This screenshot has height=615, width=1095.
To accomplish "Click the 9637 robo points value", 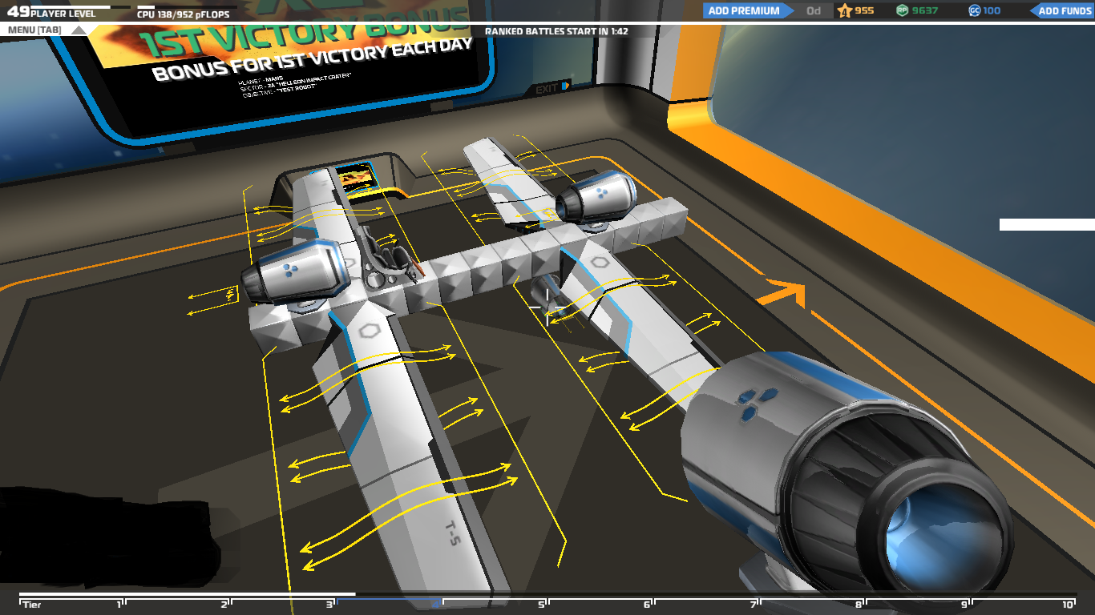I will (925, 11).
